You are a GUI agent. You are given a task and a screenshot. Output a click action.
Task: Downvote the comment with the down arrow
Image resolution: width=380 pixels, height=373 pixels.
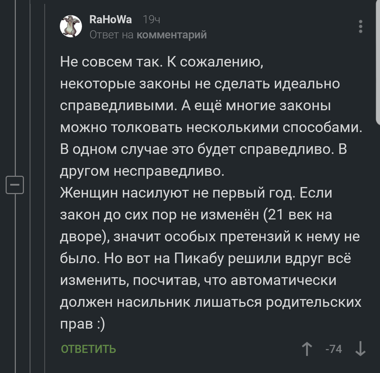[360, 349]
